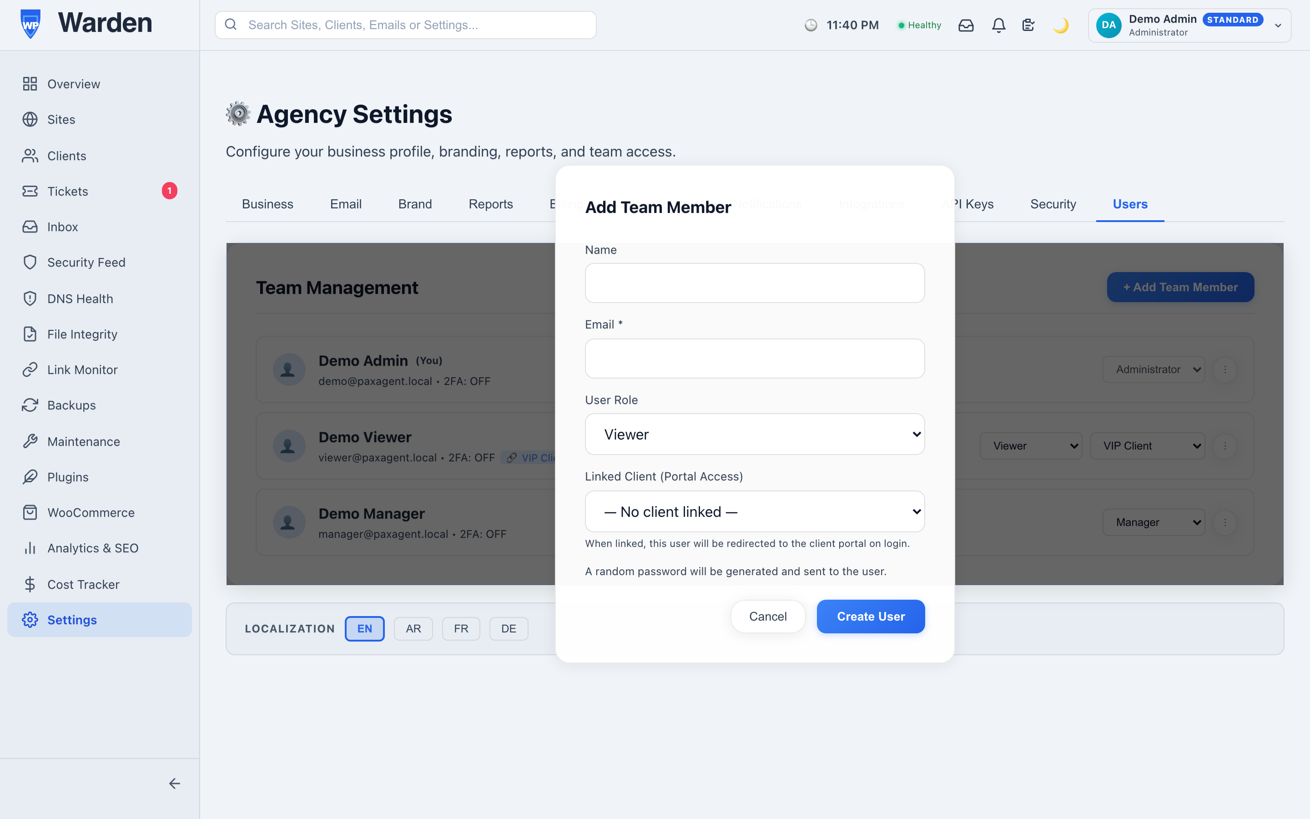Image resolution: width=1310 pixels, height=819 pixels.
Task: Click manager@paxagent.local text
Action: coord(383,534)
